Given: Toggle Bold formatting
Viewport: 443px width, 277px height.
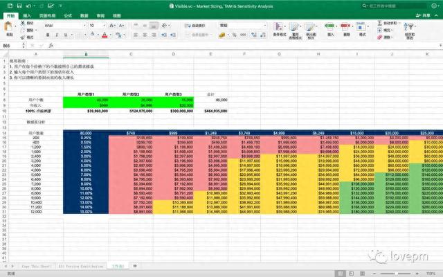Looking at the screenshot, I should (x=48, y=35).
